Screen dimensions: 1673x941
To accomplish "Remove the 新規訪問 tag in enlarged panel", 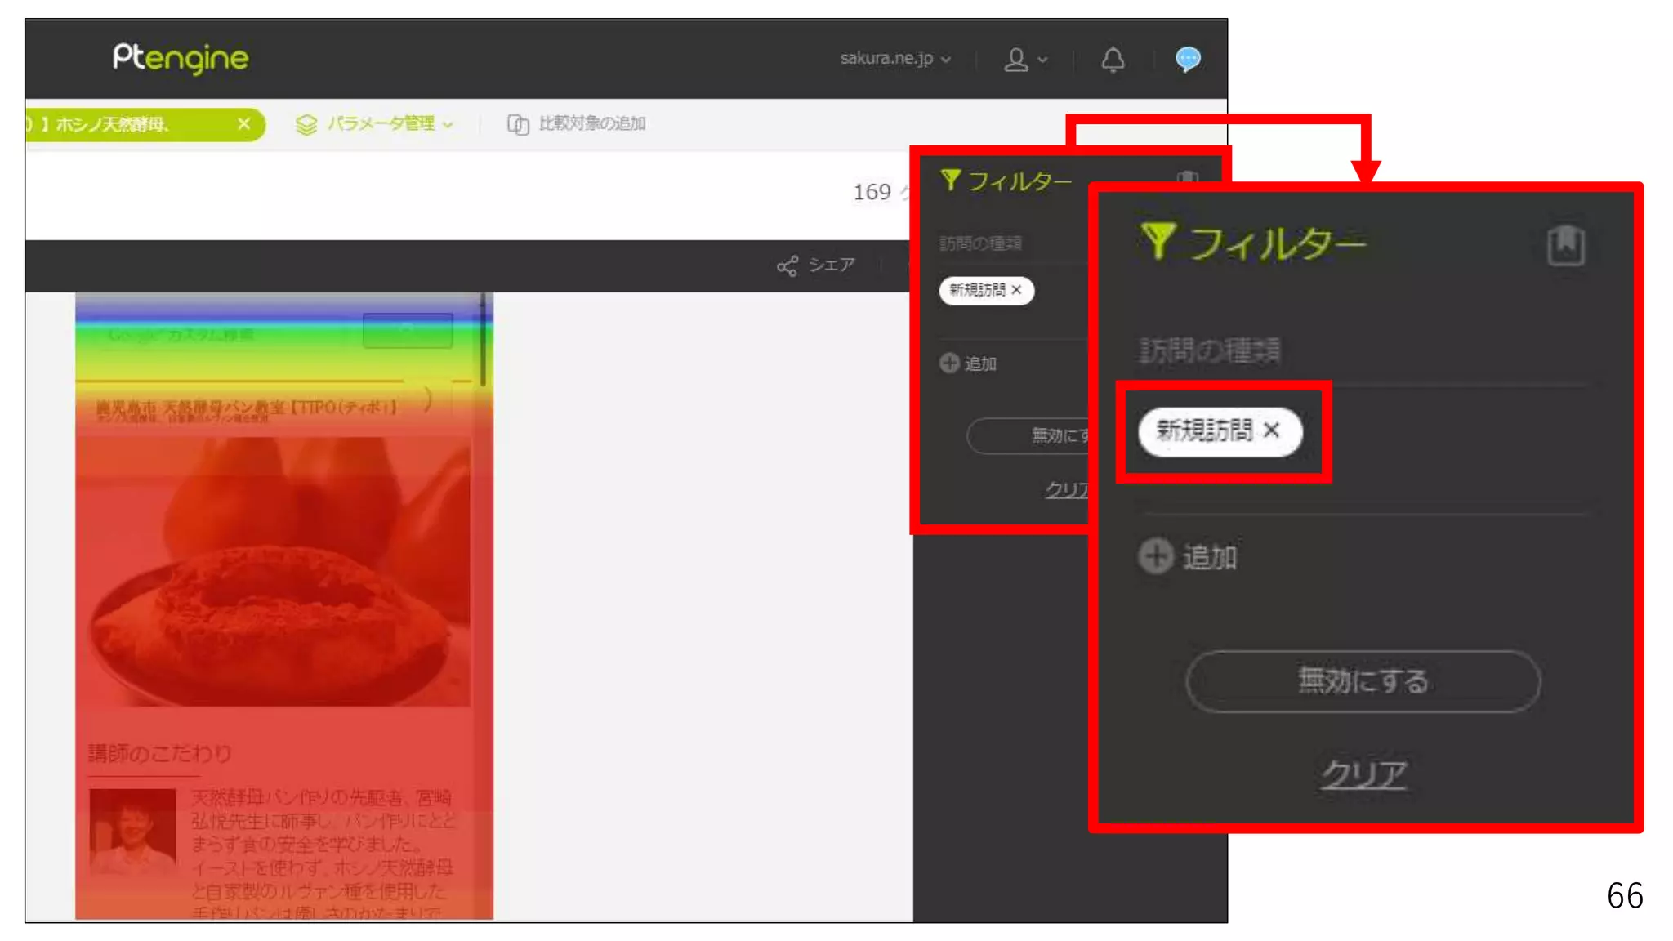I will tap(1271, 430).
